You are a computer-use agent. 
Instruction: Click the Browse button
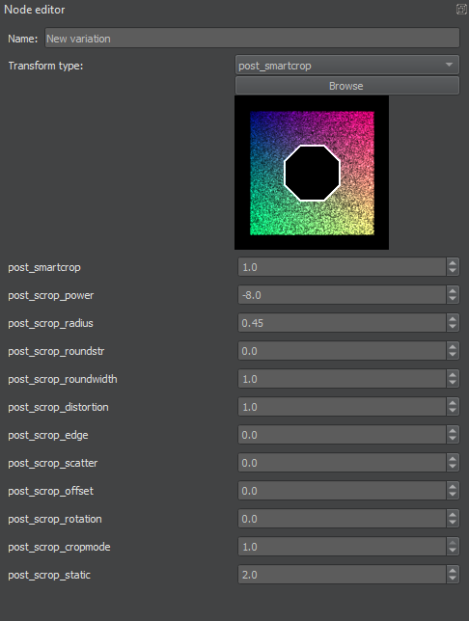(x=347, y=86)
